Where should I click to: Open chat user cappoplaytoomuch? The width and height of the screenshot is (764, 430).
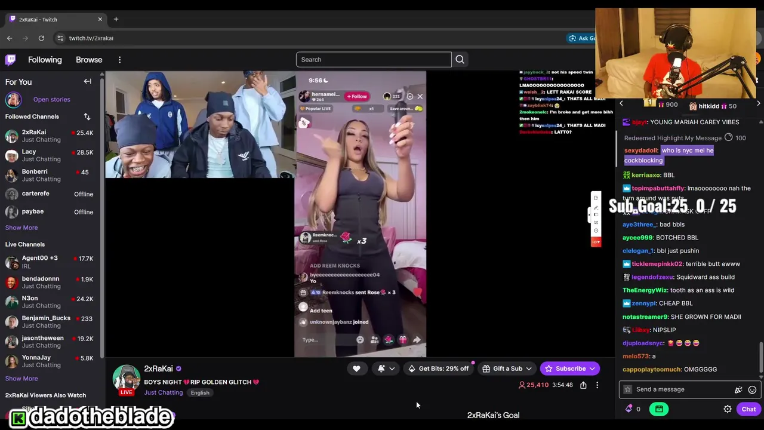click(x=652, y=370)
